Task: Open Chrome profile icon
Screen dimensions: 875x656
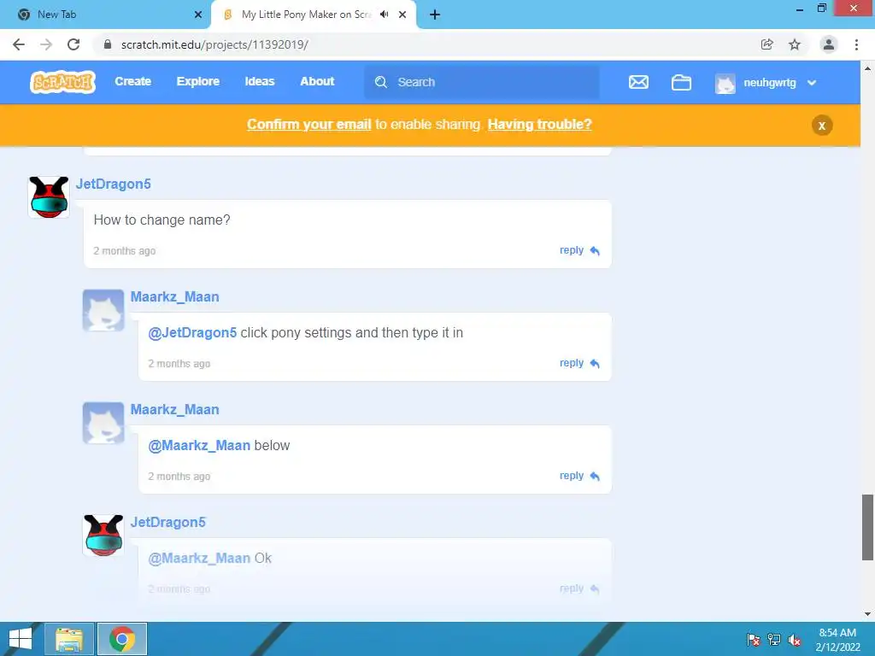Action: coord(829,44)
